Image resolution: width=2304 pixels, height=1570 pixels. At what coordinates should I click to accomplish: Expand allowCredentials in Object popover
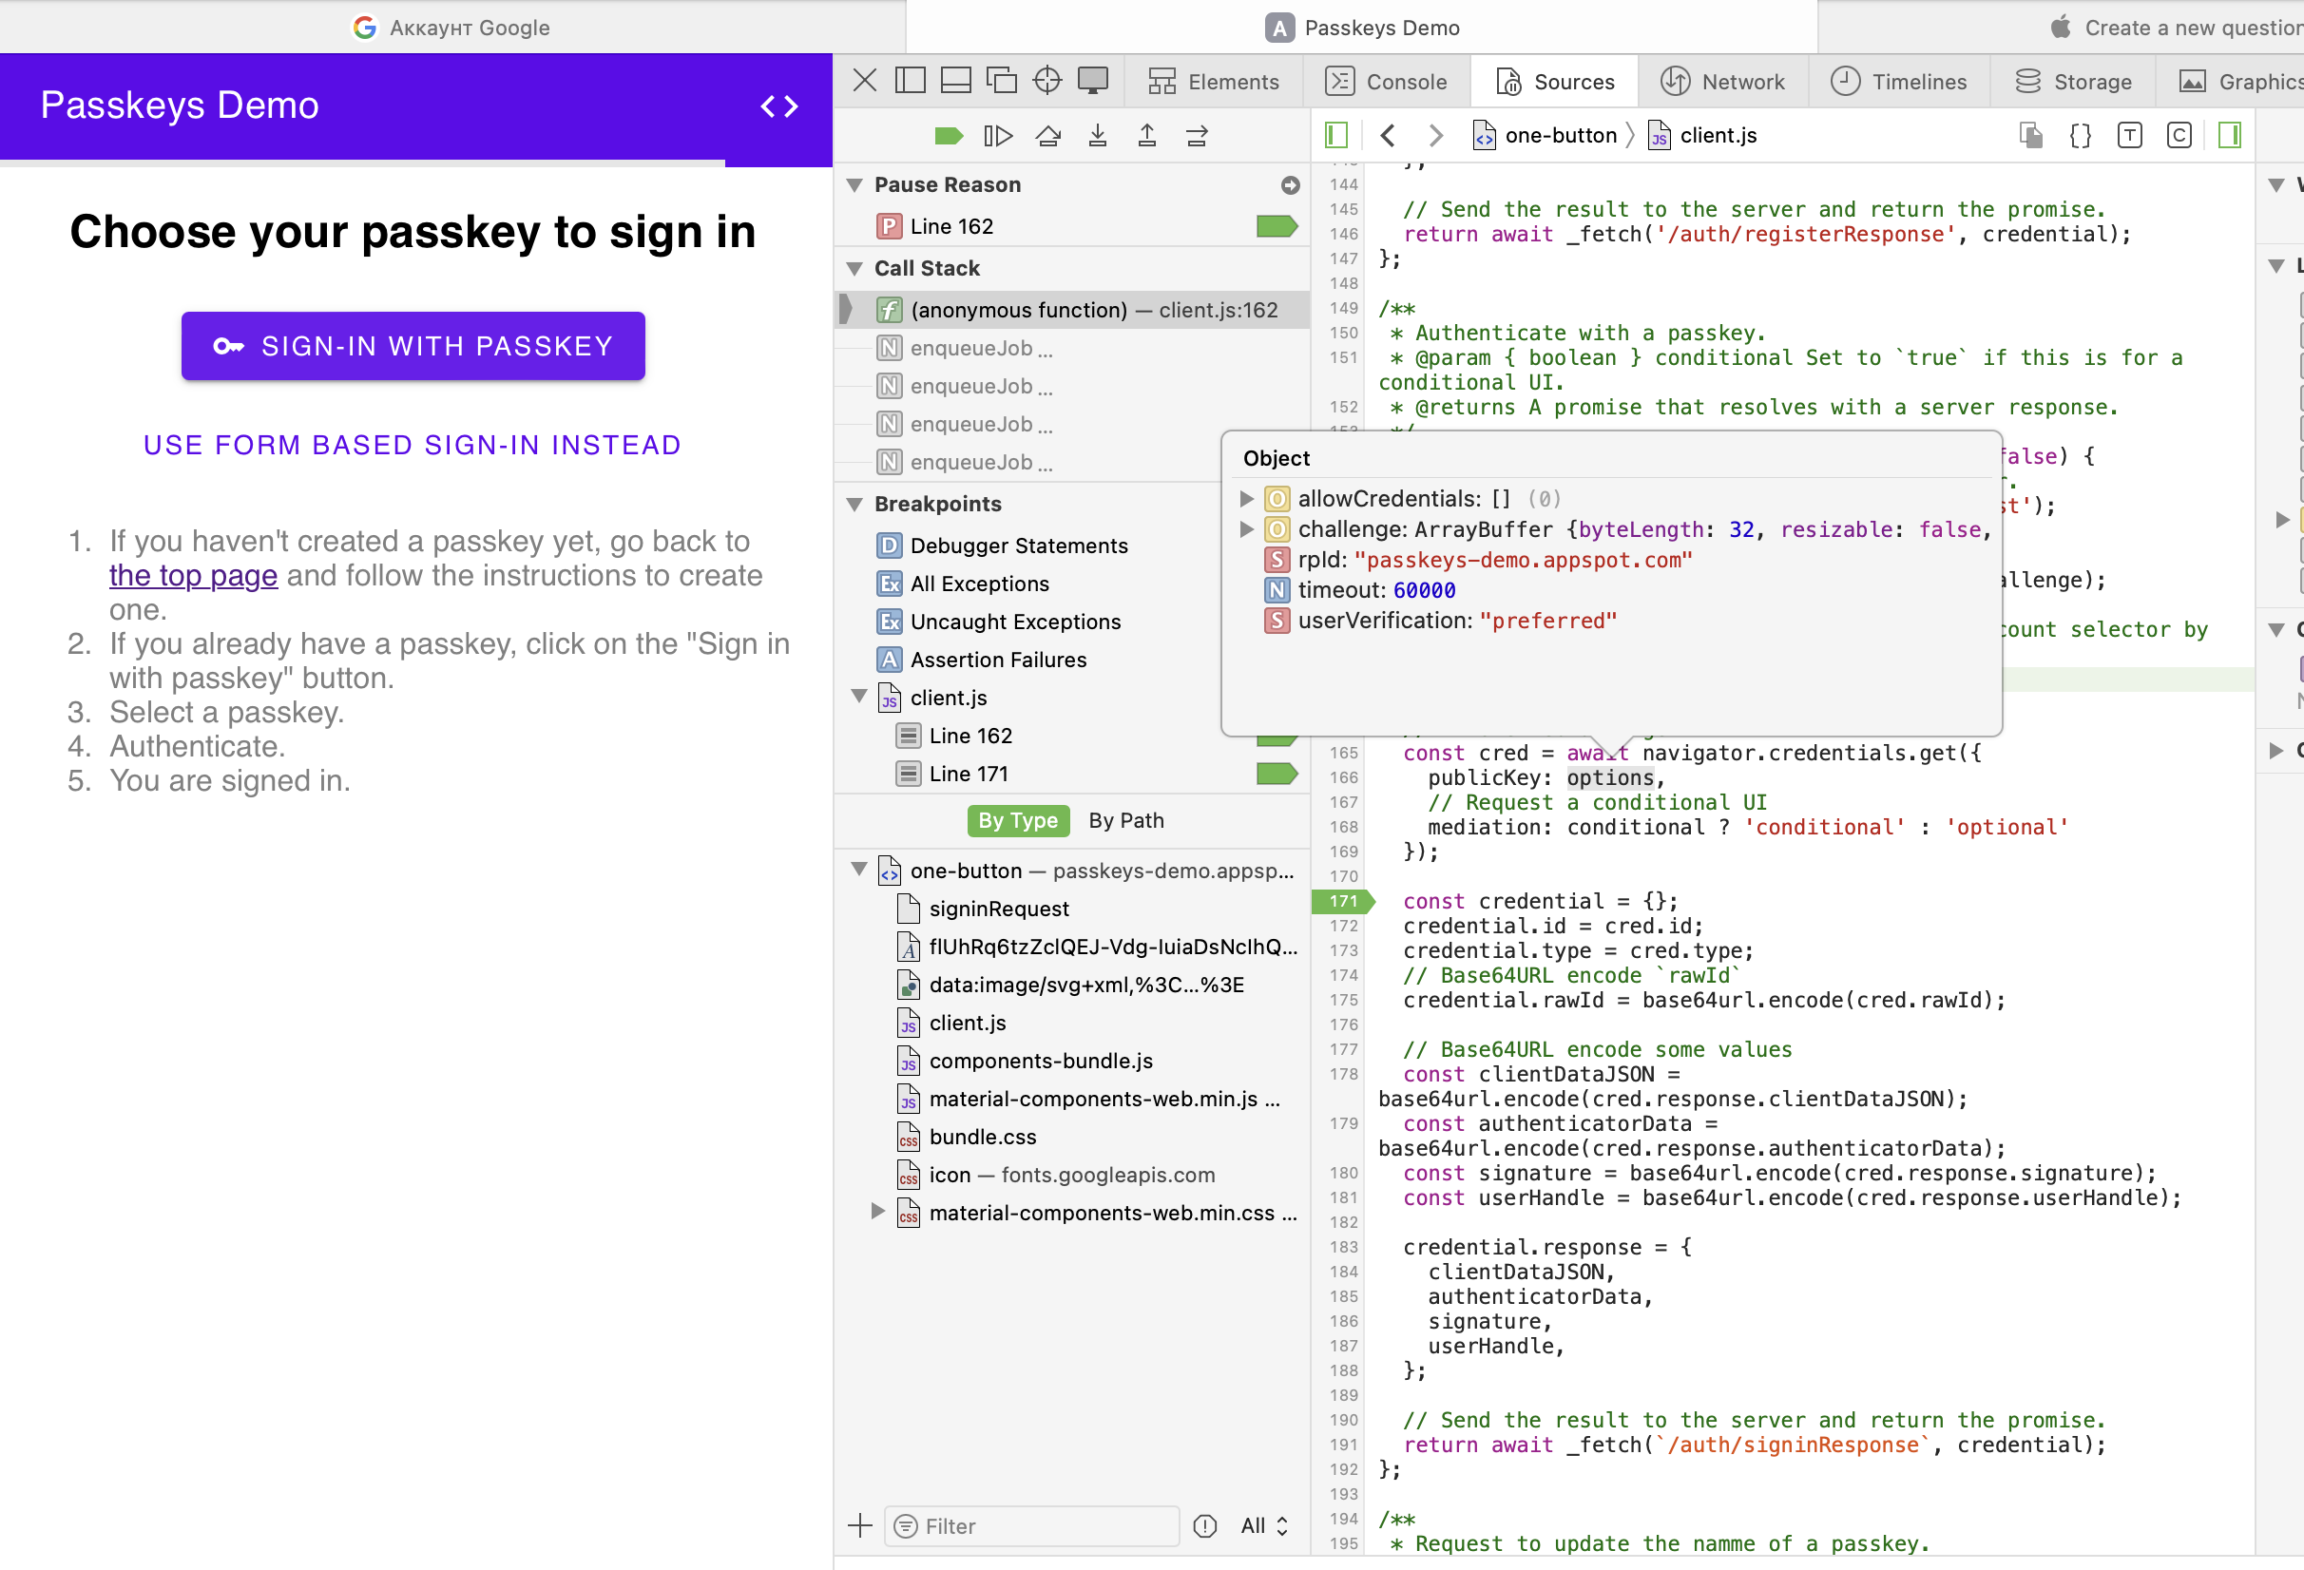1247,499
